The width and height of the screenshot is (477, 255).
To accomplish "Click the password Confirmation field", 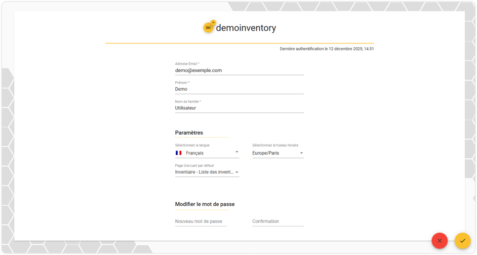I will pos(278,221).
